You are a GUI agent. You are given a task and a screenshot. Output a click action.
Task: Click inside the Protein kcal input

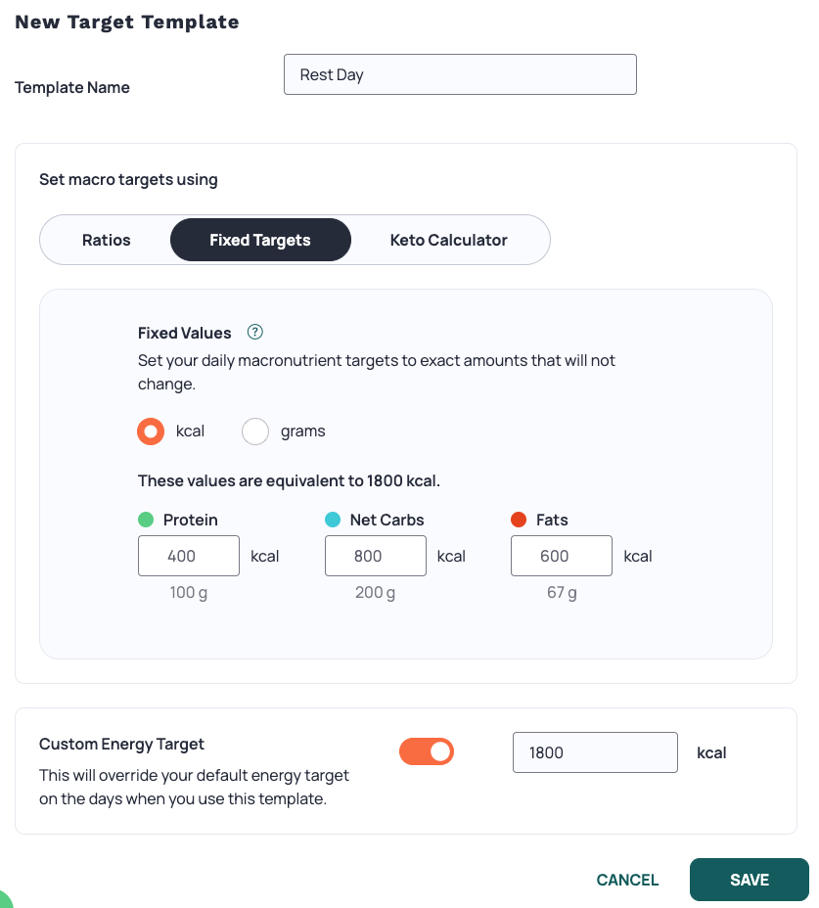[188, 556]
